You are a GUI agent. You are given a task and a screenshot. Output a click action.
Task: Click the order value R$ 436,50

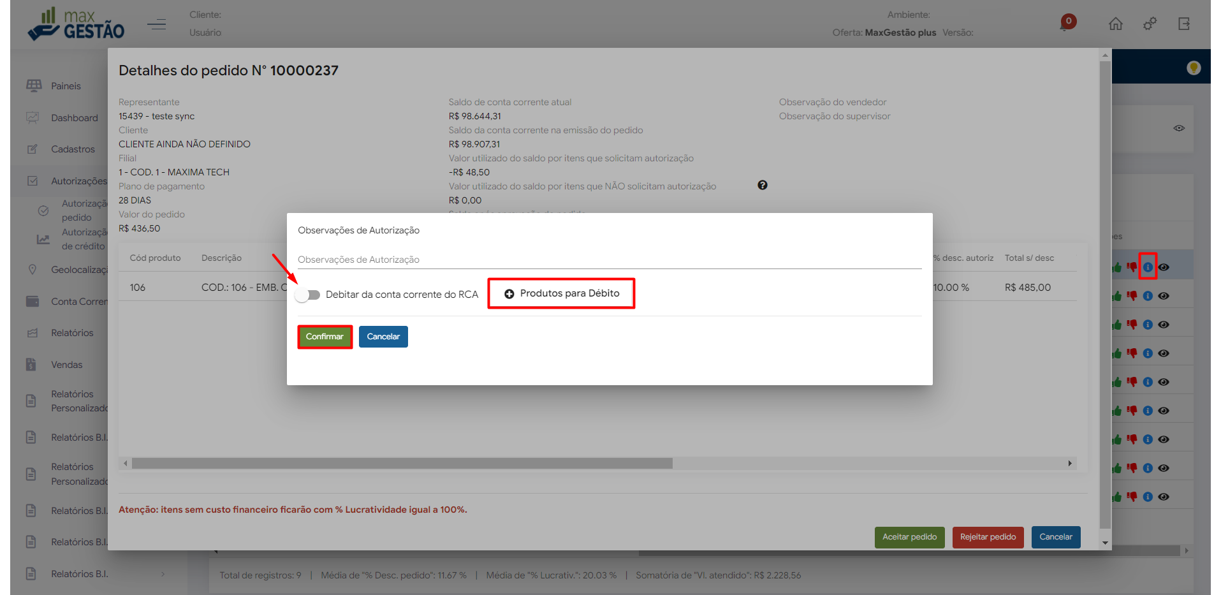tap(139, 228)
